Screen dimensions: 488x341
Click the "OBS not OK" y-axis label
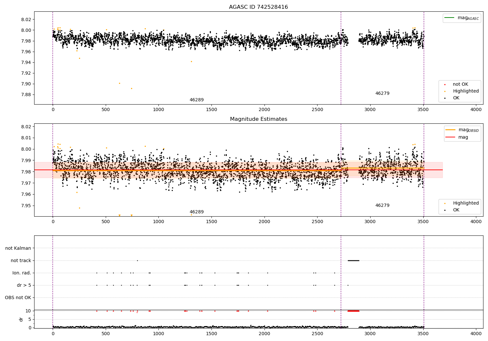(18, 297)
